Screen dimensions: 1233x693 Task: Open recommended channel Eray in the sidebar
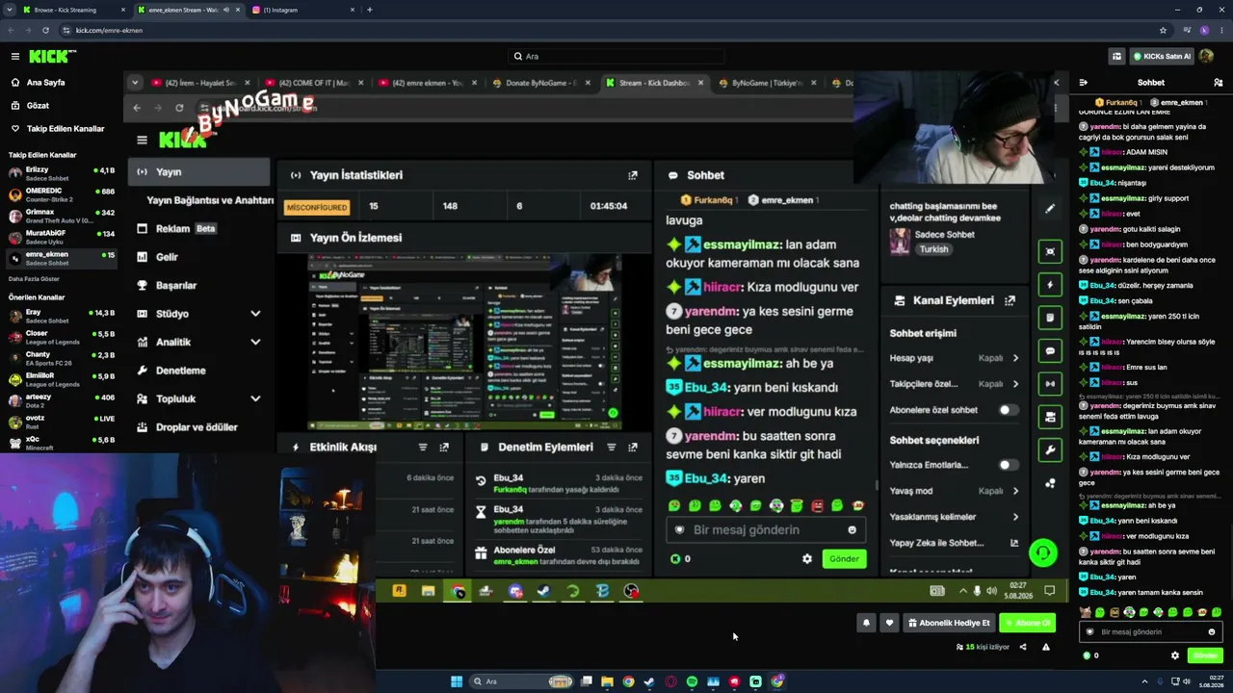pos(61,316)
